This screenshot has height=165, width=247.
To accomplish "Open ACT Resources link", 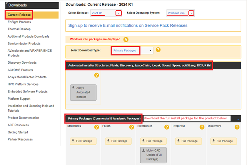I will (18, 125).
